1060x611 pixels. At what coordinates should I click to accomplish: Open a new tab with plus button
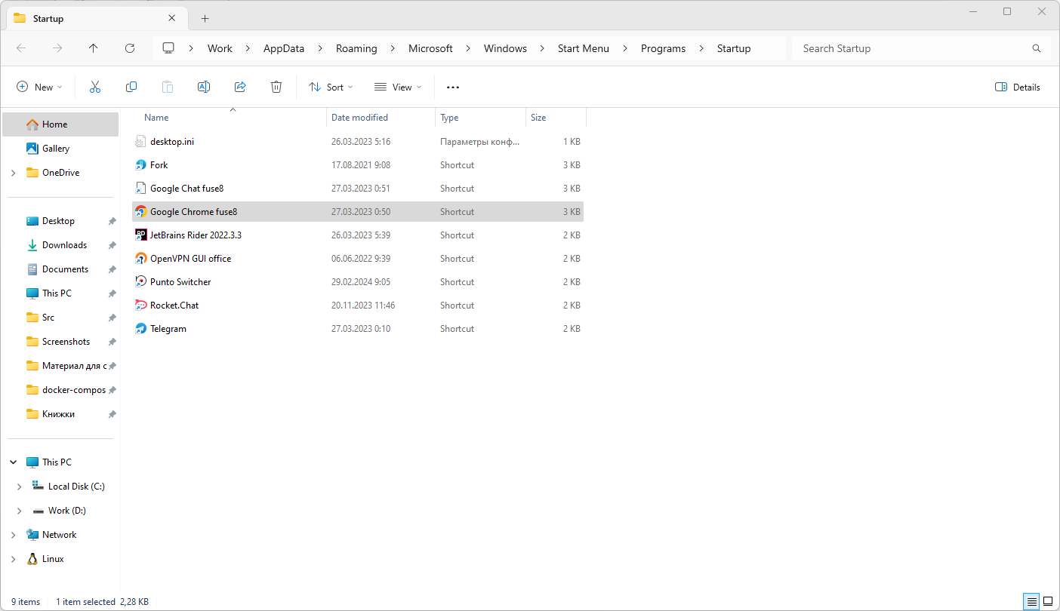(x=205, y=18)
